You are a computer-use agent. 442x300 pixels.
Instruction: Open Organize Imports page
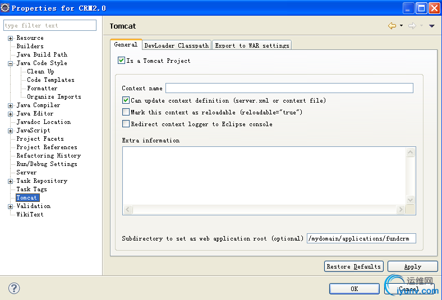click(54, 97)
